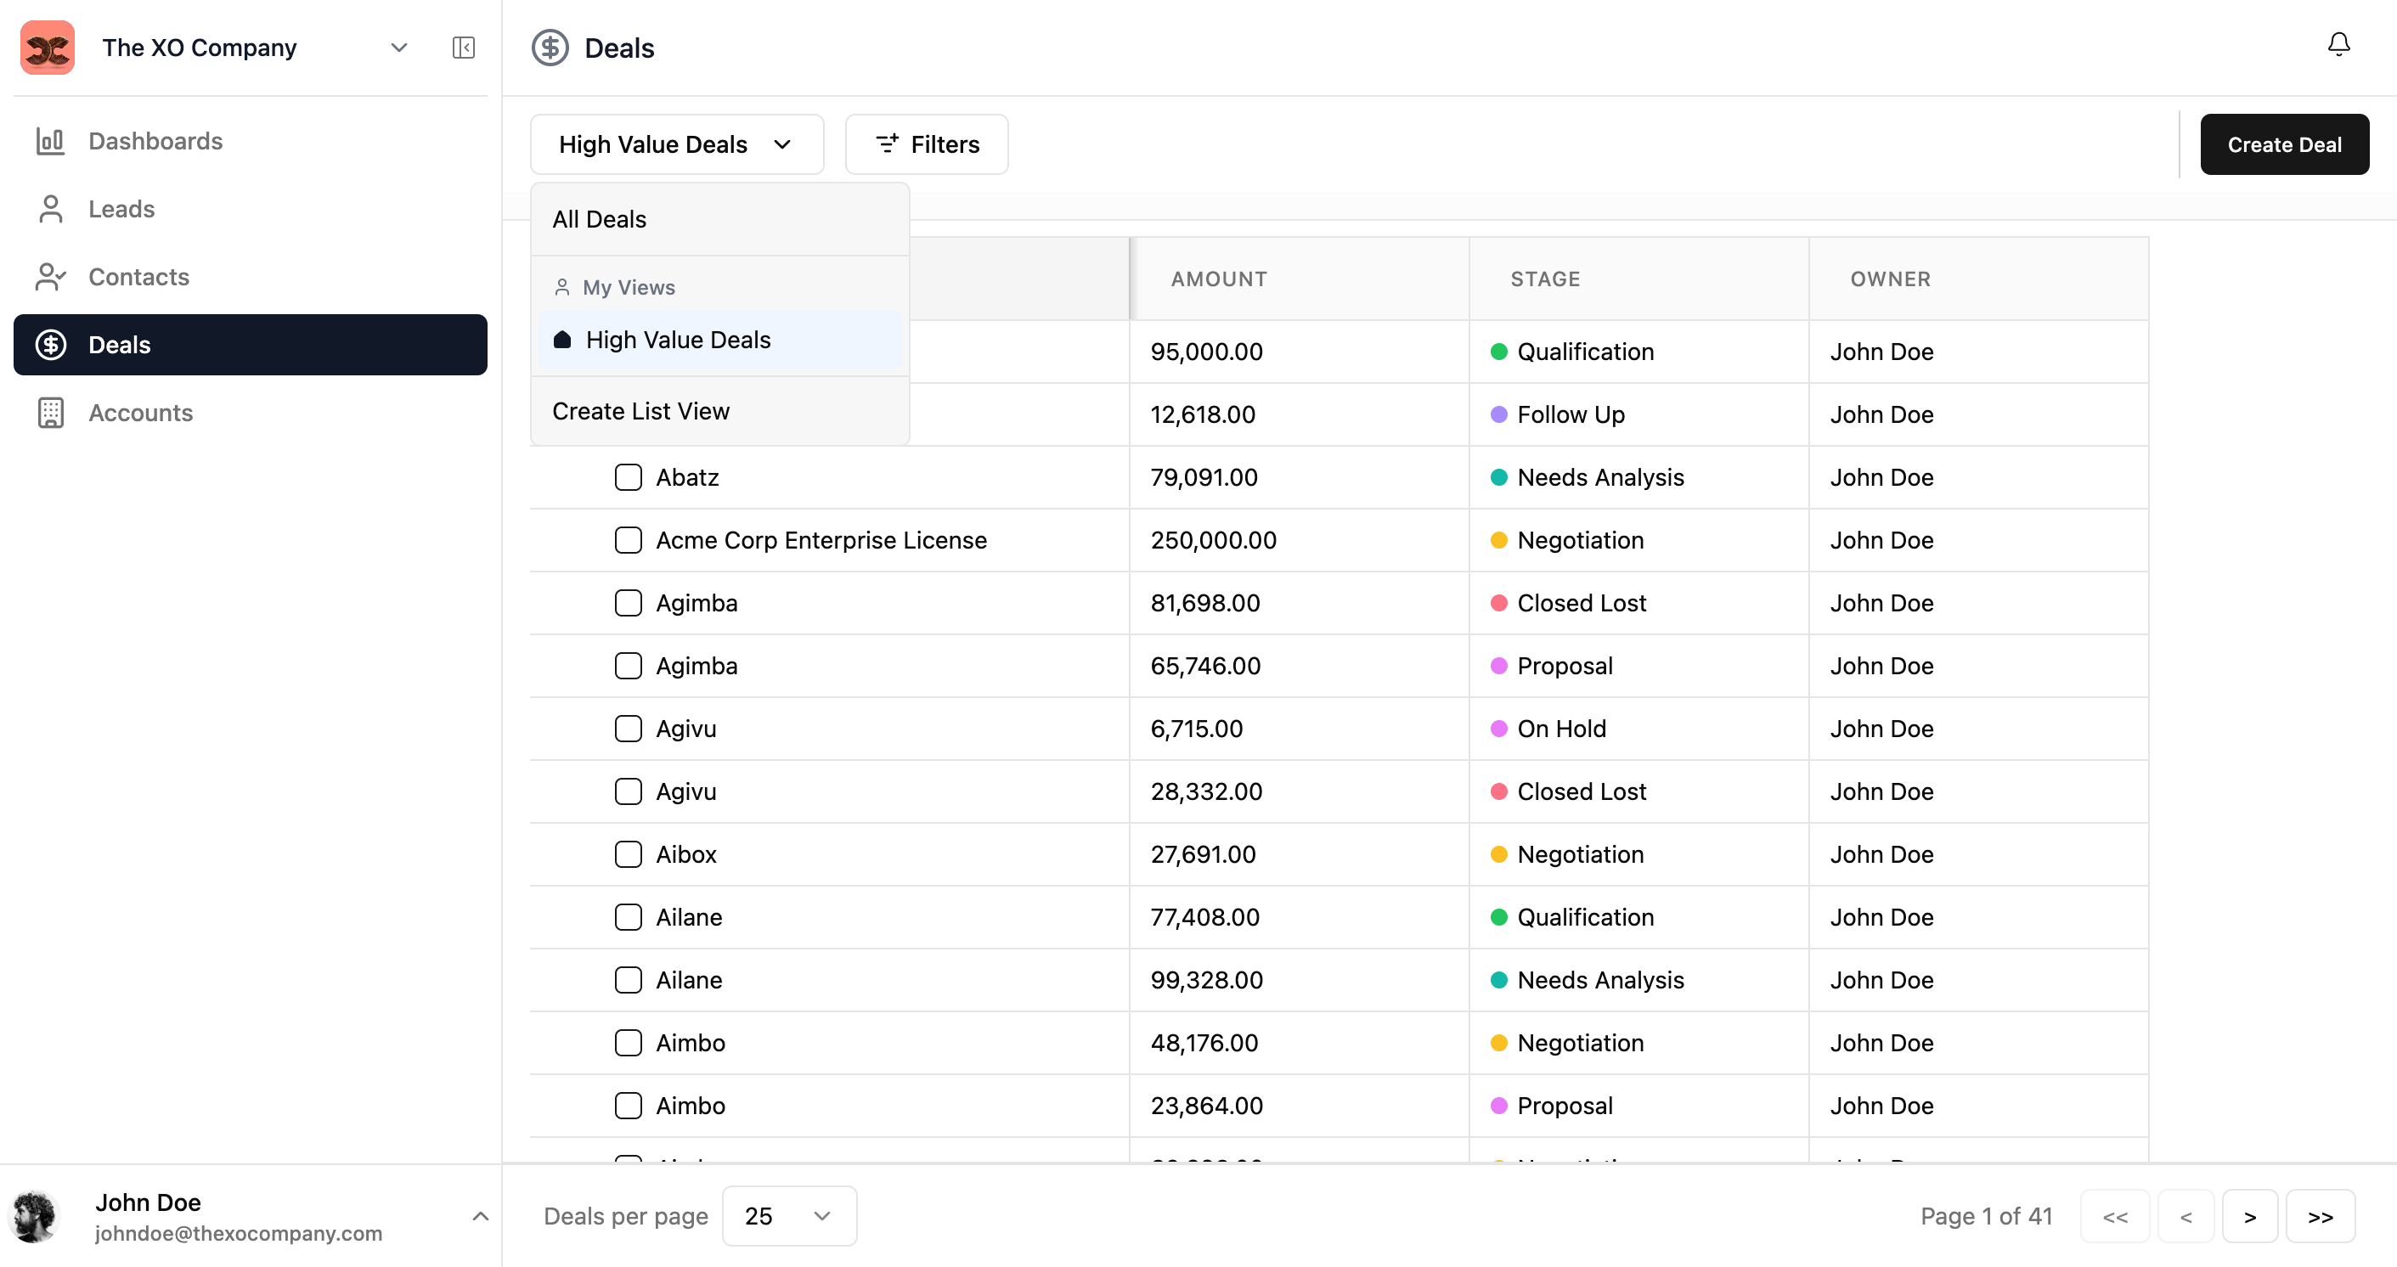Click the green Qualification dot for 95,000.00
The width and height of the screenshot is (2397, 1267).
[x=1498, y=352]
